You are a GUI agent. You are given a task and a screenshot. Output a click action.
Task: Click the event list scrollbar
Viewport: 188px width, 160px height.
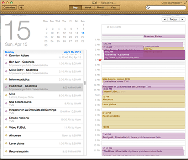click(x=84, y=84)
